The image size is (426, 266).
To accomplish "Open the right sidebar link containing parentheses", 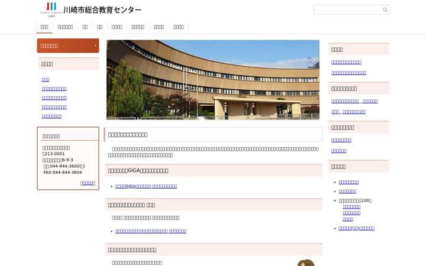I will (356, 228).
